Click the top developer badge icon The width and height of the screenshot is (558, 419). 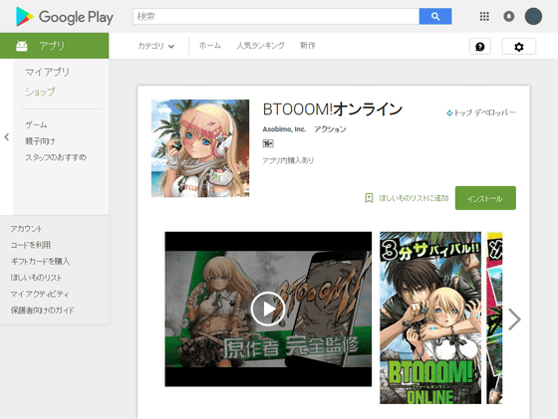449,113
